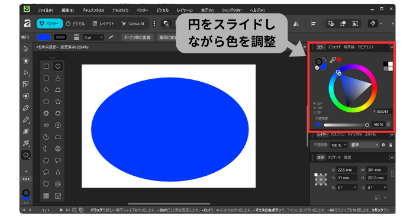This screenshot has width=413, height=216.
Task: Click the fill color blue swatch in context bar
Action: [x=44, y=37]
